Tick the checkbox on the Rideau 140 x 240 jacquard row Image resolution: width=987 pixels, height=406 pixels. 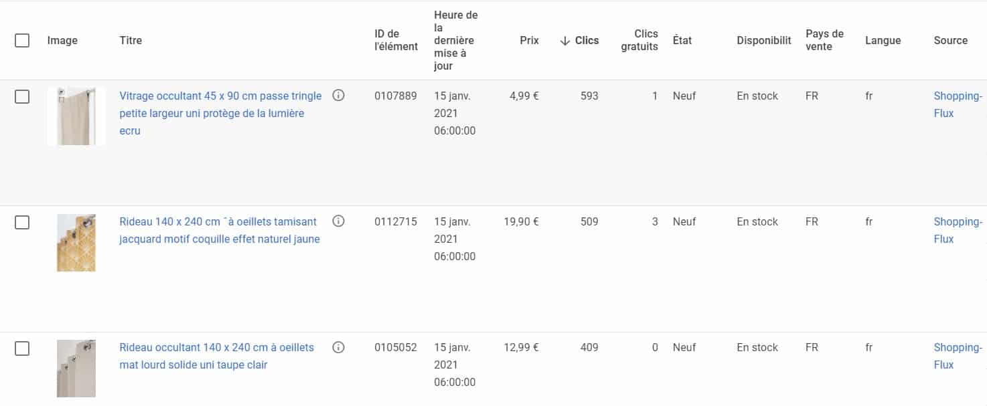tap(22, 221)
